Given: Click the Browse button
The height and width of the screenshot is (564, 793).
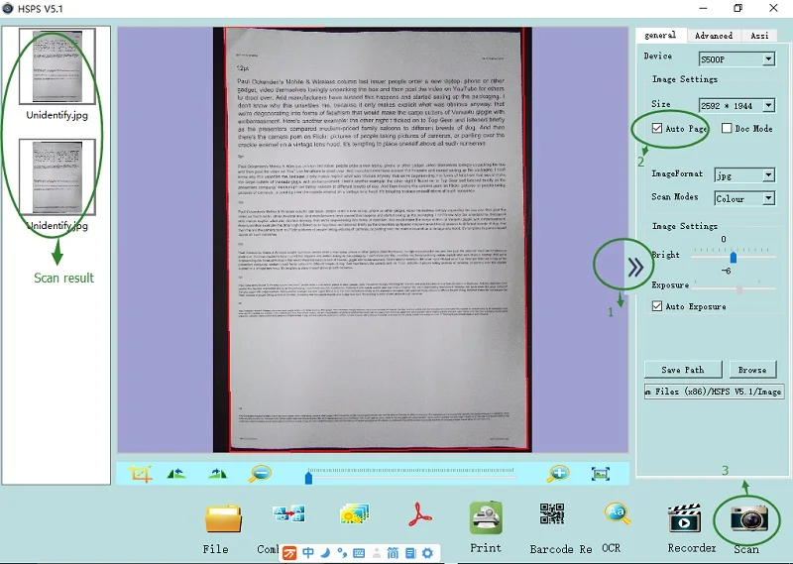Looking at the screenshot, I should point(752,370).
